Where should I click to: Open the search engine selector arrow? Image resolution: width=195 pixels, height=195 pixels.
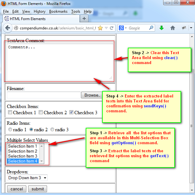click(x=126, y=28)
